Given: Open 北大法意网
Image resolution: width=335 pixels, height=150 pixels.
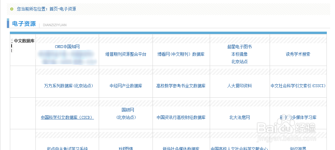Looking at the screenshot, I should click(x=239, y=117).
